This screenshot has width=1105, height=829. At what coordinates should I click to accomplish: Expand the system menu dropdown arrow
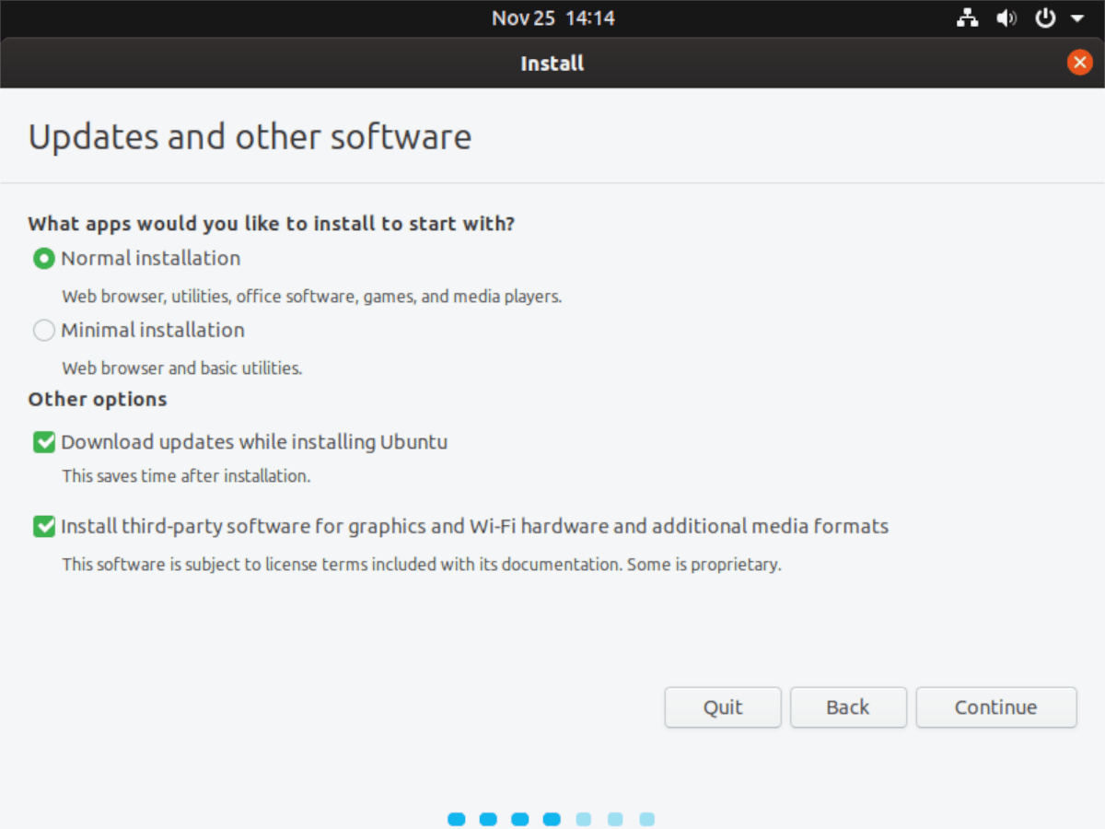pos(1076,18)
